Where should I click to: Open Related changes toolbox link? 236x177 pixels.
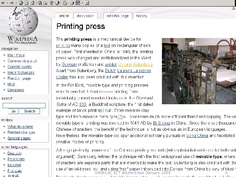pos(21,132)
